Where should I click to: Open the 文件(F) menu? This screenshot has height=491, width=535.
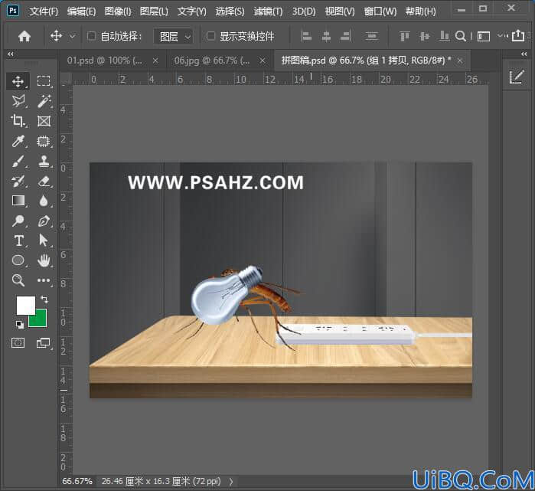[44, 11]
